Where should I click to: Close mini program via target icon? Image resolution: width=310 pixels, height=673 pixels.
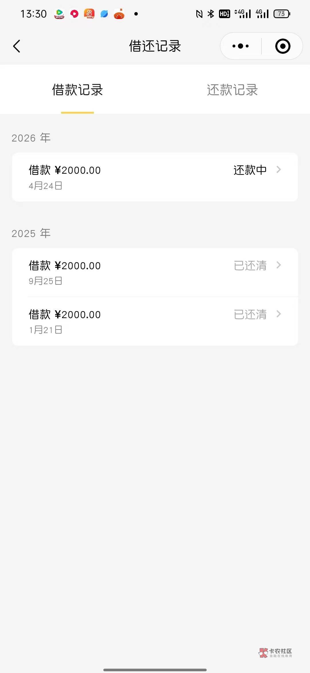(283, 46)
